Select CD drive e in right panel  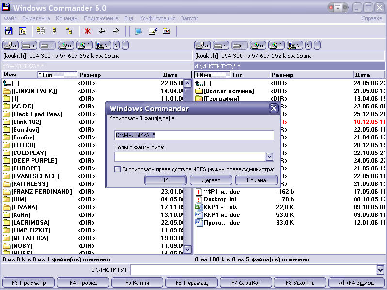257,46
